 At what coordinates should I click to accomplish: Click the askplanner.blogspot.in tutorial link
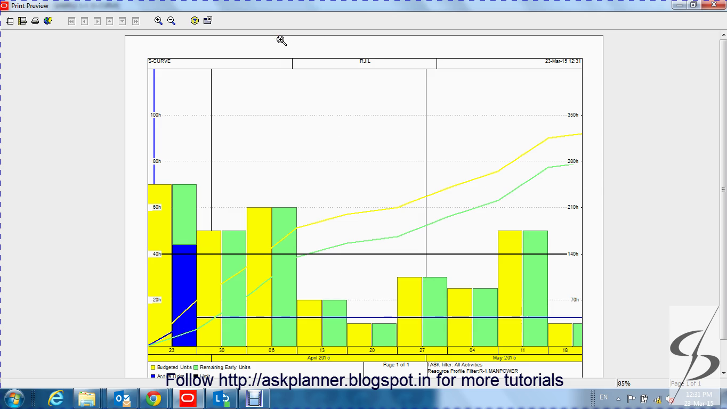pos(330,380)
